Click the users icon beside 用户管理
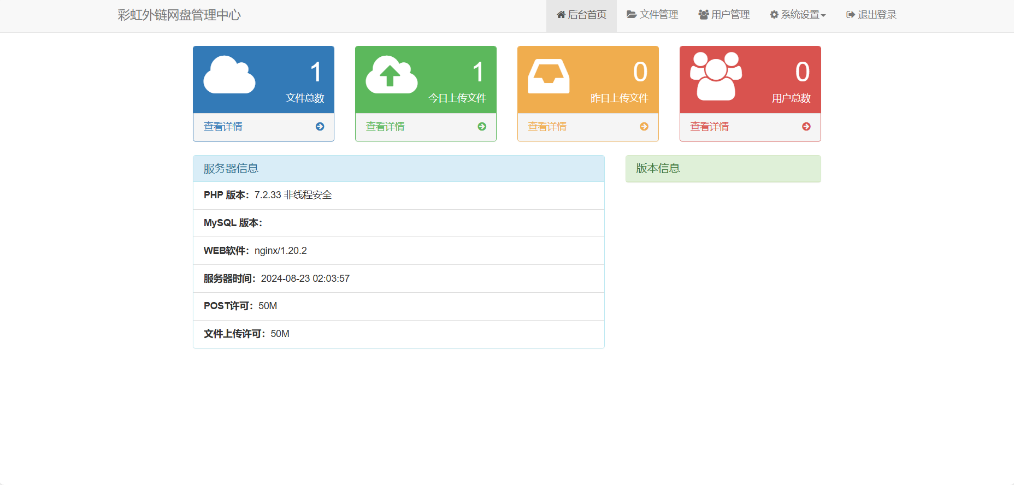Image resolution: width=1014 pixels, height=485 pixels. point(704,15)
